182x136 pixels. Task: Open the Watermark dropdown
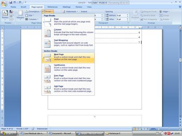point(70,12)
